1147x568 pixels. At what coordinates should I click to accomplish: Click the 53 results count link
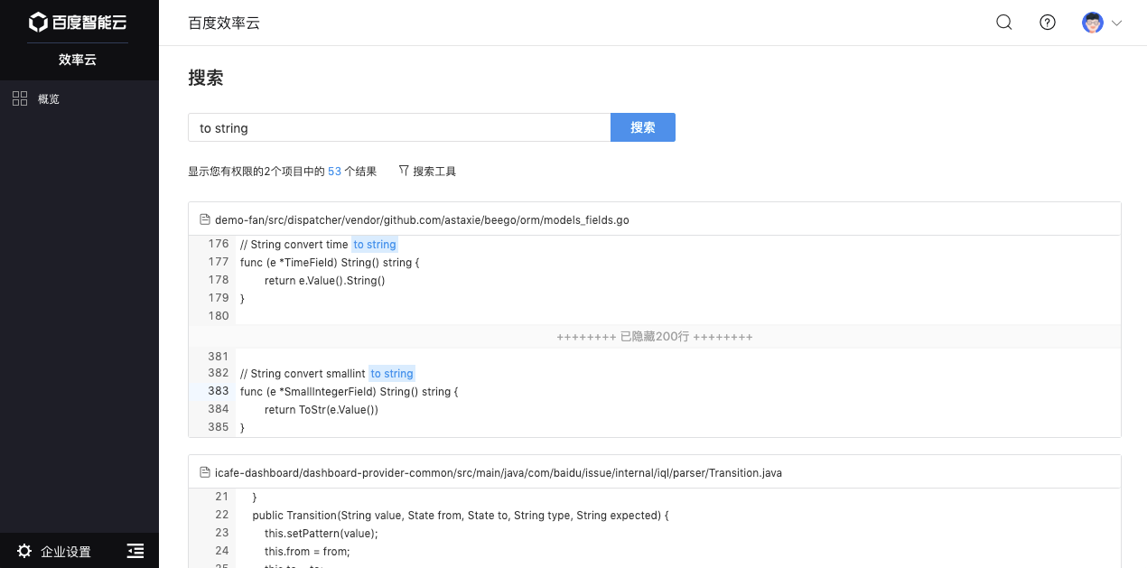coord(334,172)
